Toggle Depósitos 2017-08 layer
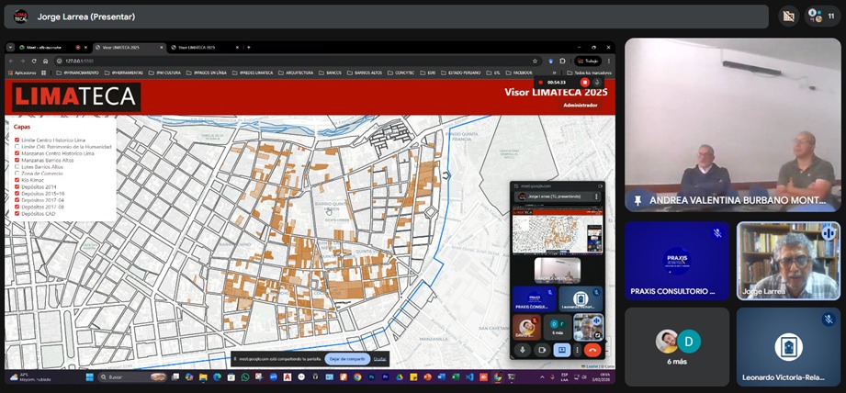Image resolution: width=846 pixels, height=393 pixels. [17, 207]
